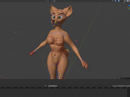Jump to the timeline start frame

[49, 86]
